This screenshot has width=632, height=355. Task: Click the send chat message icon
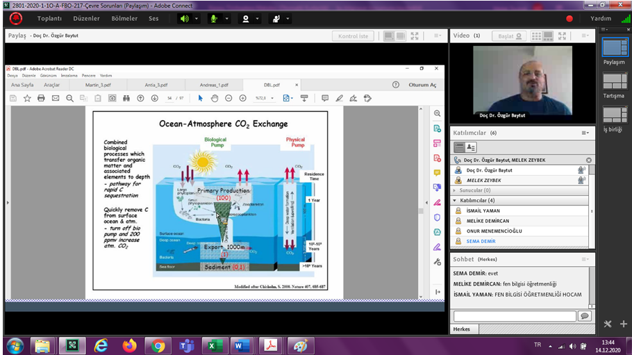584,316
